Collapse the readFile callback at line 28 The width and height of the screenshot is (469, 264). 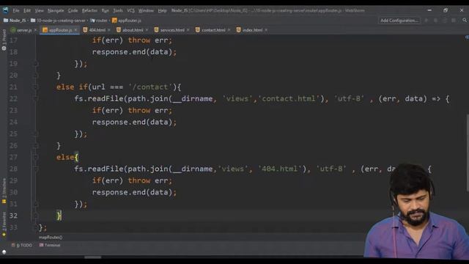coord(36,169)
